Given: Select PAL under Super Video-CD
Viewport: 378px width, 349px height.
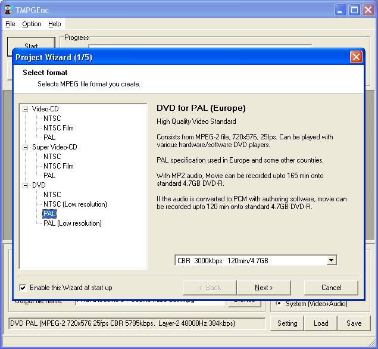Looking at the screenshot, I should pyautogui.click(x=49, y=176).
